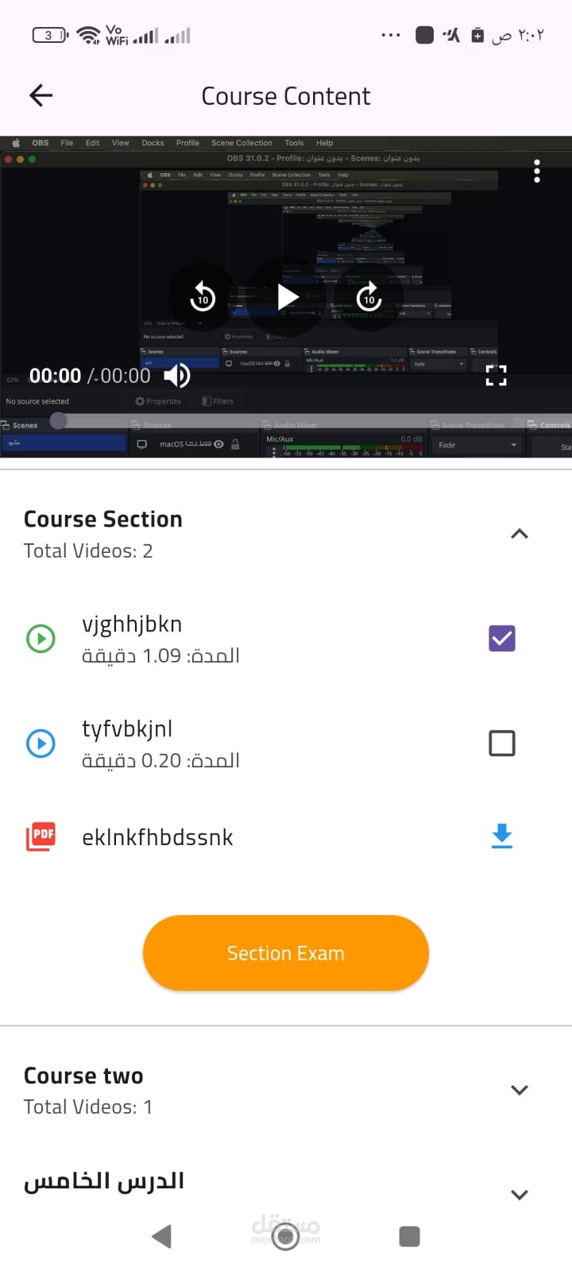This screenshot has height=1271, width=572.
Task: Select the vjghhjbkn video title
Action: [x=132, y=625]
